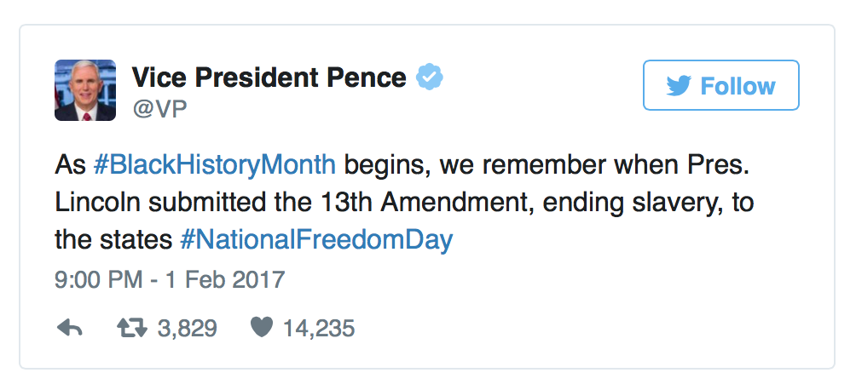This screenshot has height=390, width=856.
Task: Click the Twitter bird inside Follow
Action: point(679,86)
